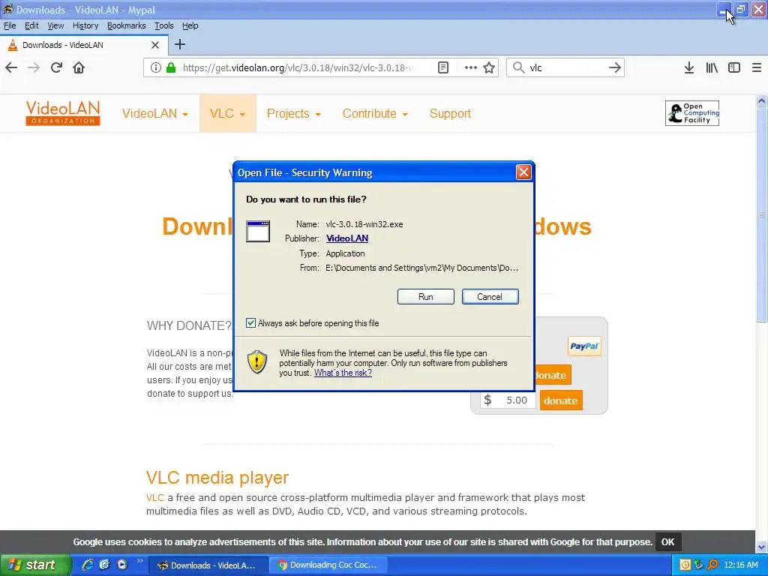Show sidebars using the sidebar icon
Image resolution: width=768 pixels, height=576 pixels.
(x=734, y=67)
